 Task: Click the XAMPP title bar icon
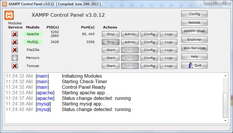(x=5, y=4)
